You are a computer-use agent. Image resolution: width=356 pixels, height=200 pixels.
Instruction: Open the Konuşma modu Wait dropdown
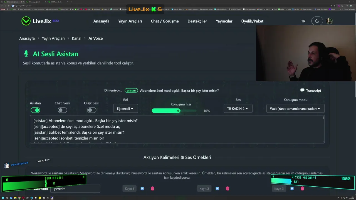click(x=295, y=109)
